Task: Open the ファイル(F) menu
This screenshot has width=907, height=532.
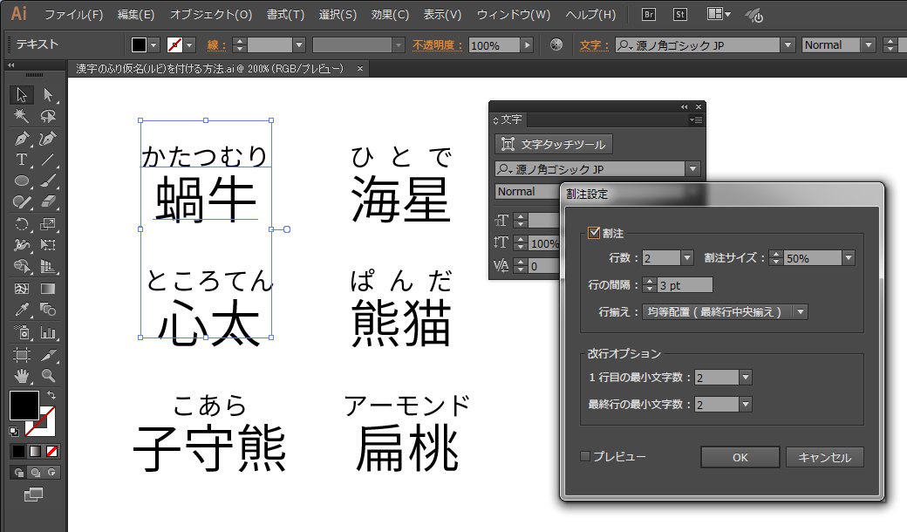Action: tap(73, 15)
